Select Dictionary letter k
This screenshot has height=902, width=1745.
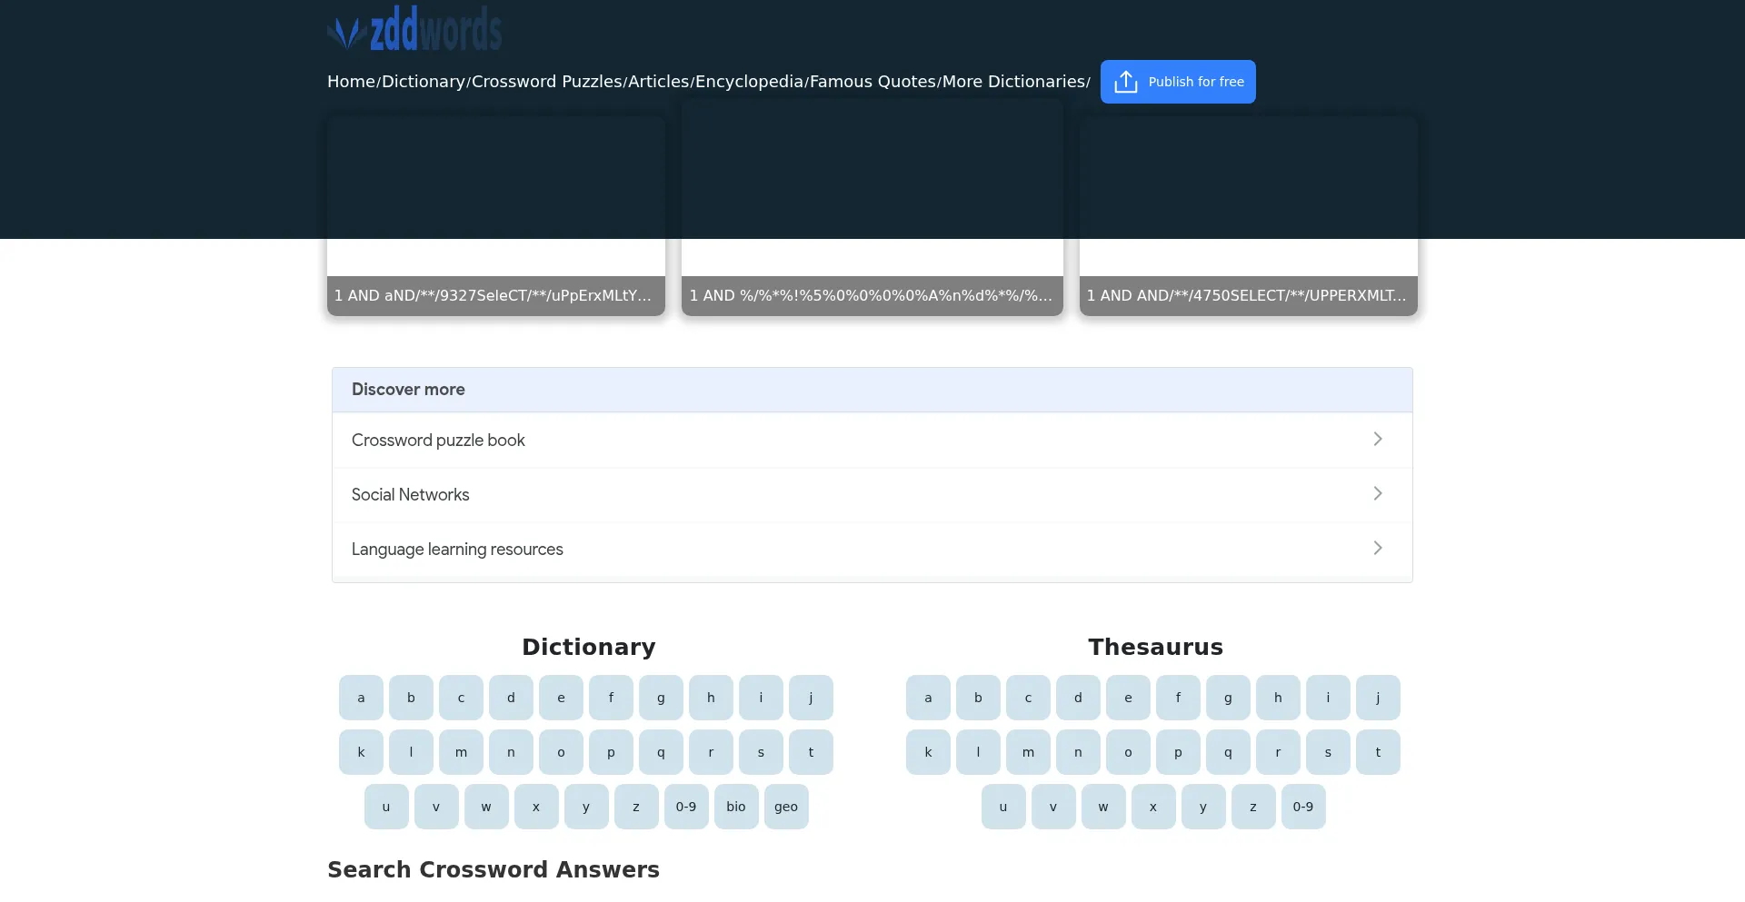(361, 752)
